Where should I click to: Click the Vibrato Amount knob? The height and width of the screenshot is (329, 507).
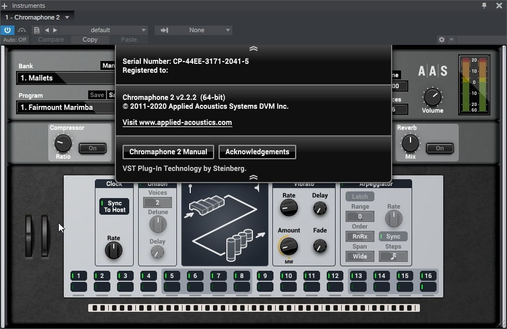[288, 246]
